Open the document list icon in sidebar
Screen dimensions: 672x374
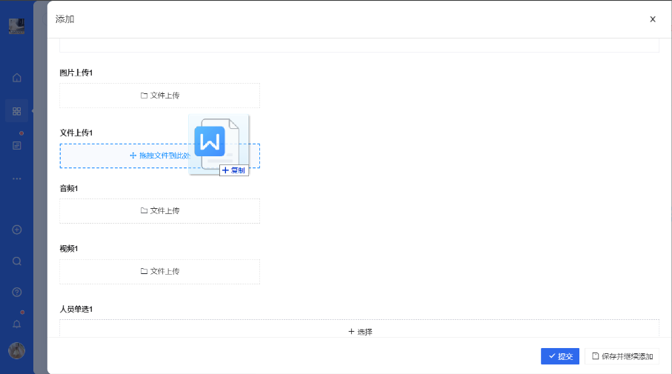click(16, 145)
